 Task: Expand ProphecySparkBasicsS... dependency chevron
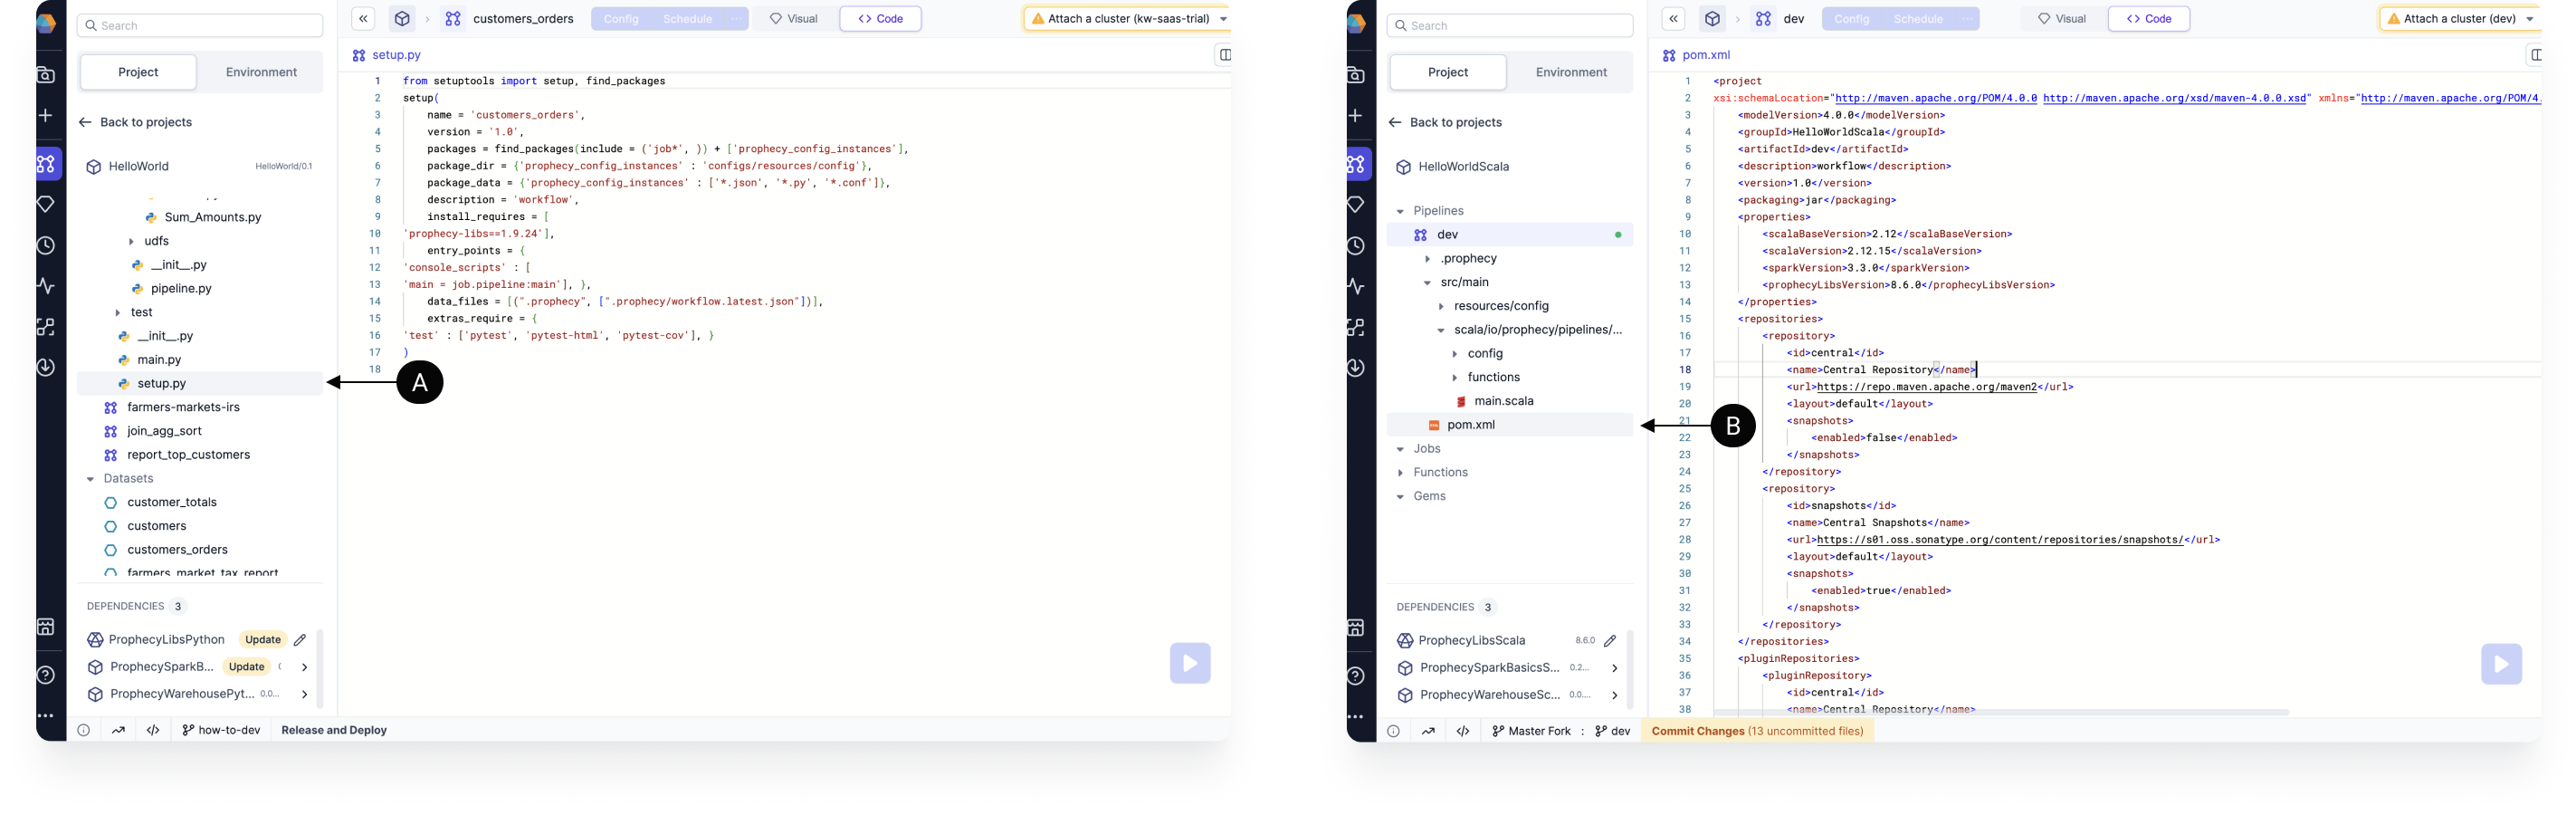1614,668
